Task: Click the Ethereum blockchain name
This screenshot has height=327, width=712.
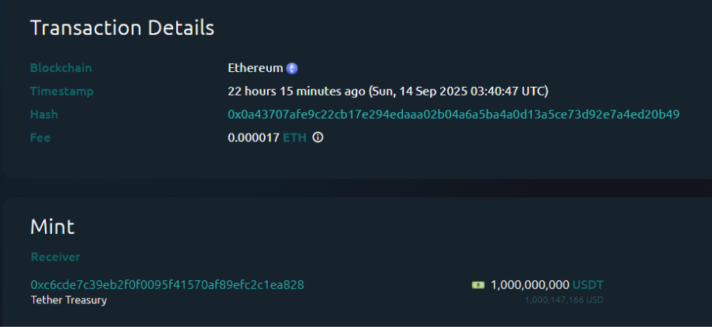Action: 255,69
